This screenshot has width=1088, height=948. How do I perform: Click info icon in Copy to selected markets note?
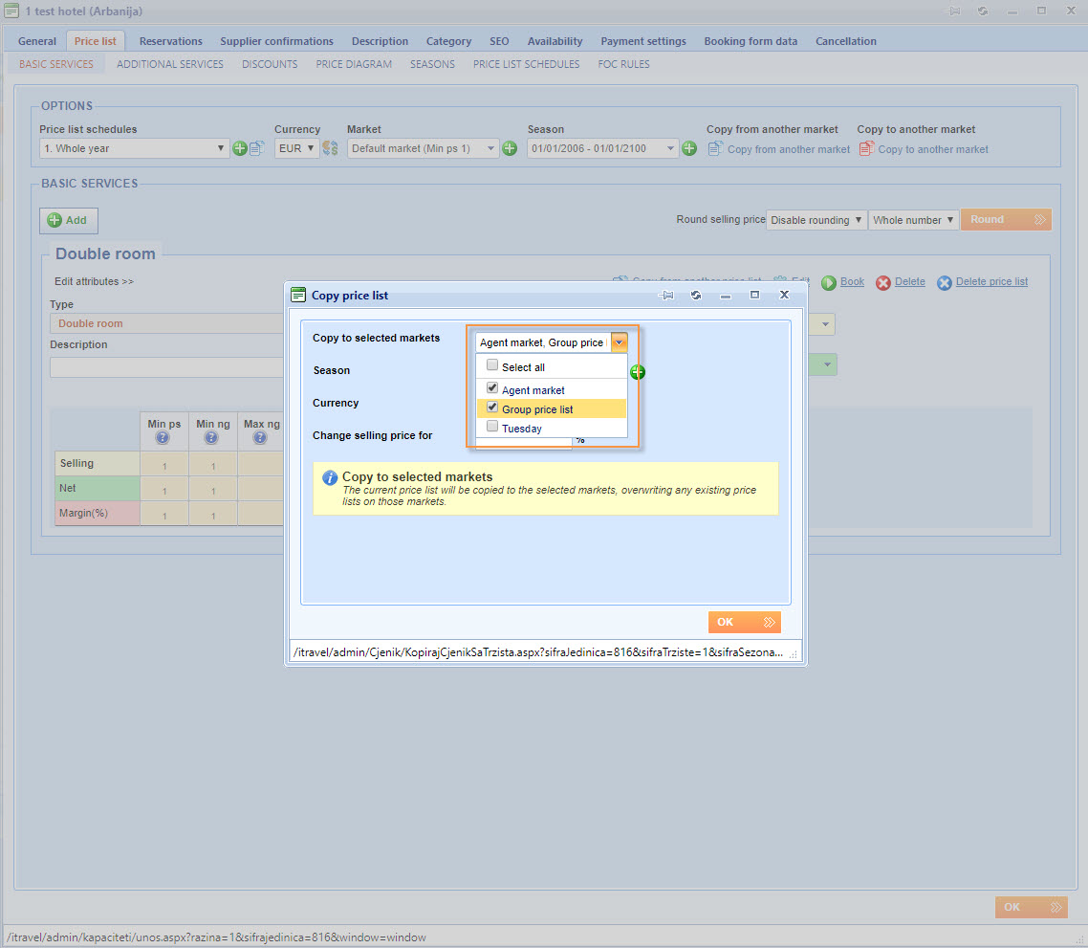(330, 477)
